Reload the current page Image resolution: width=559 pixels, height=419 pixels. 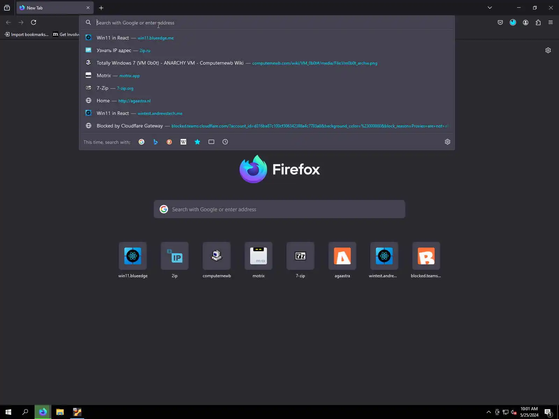34,22
